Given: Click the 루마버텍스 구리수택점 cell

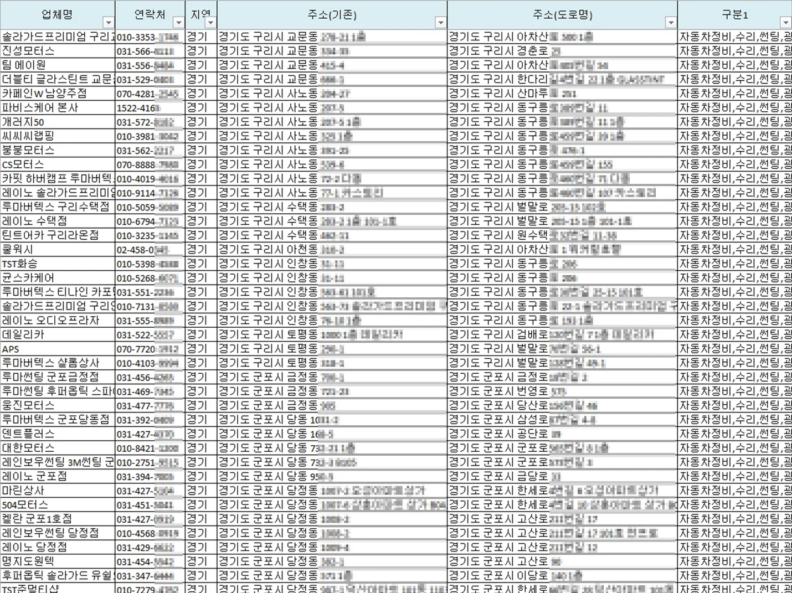Looking at the screenshot, I should click(x=58, y=207).
